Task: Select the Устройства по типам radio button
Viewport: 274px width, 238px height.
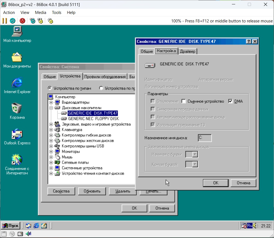Action: click(50, 88)
